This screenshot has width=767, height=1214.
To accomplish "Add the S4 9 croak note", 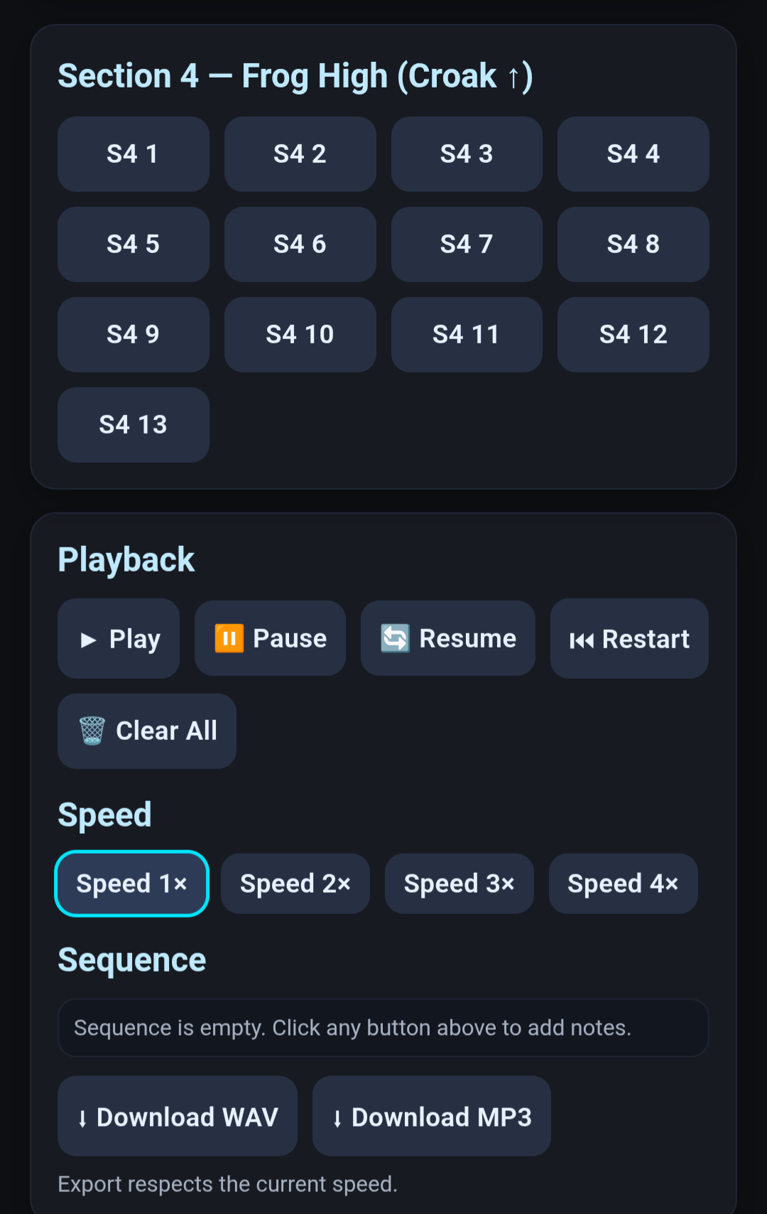I will [x=134, y=335].
